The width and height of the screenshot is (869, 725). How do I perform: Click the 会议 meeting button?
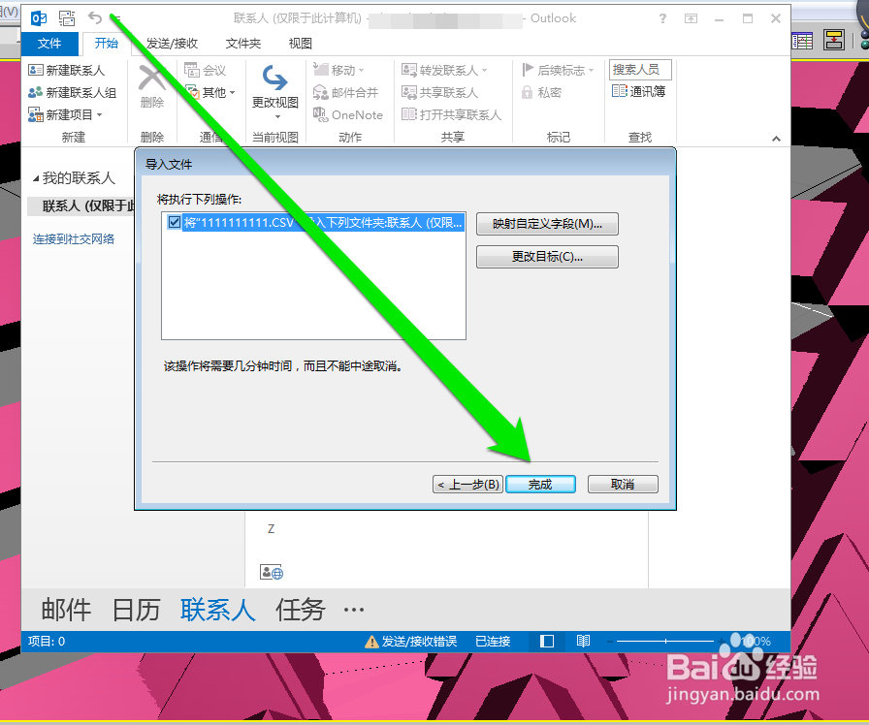point(206,71)
